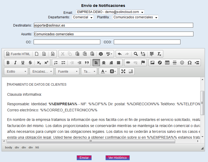Apply block quote formatting
The width and height of the screenshot is (208, 162).
click(87, 63)
